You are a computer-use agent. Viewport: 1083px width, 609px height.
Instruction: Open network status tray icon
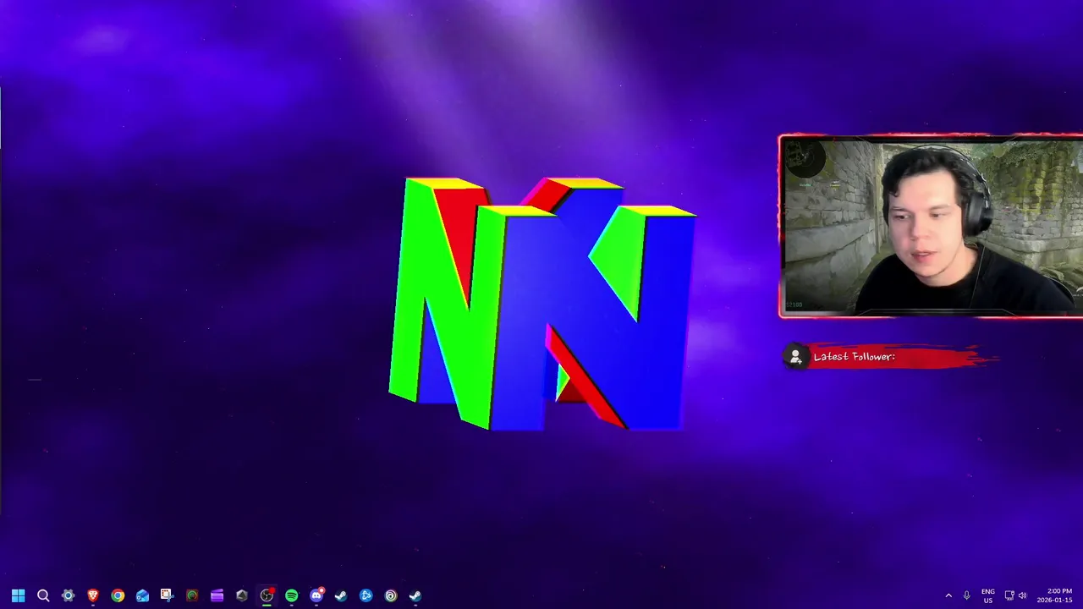pyautogui.click(x=1009, y=595)
